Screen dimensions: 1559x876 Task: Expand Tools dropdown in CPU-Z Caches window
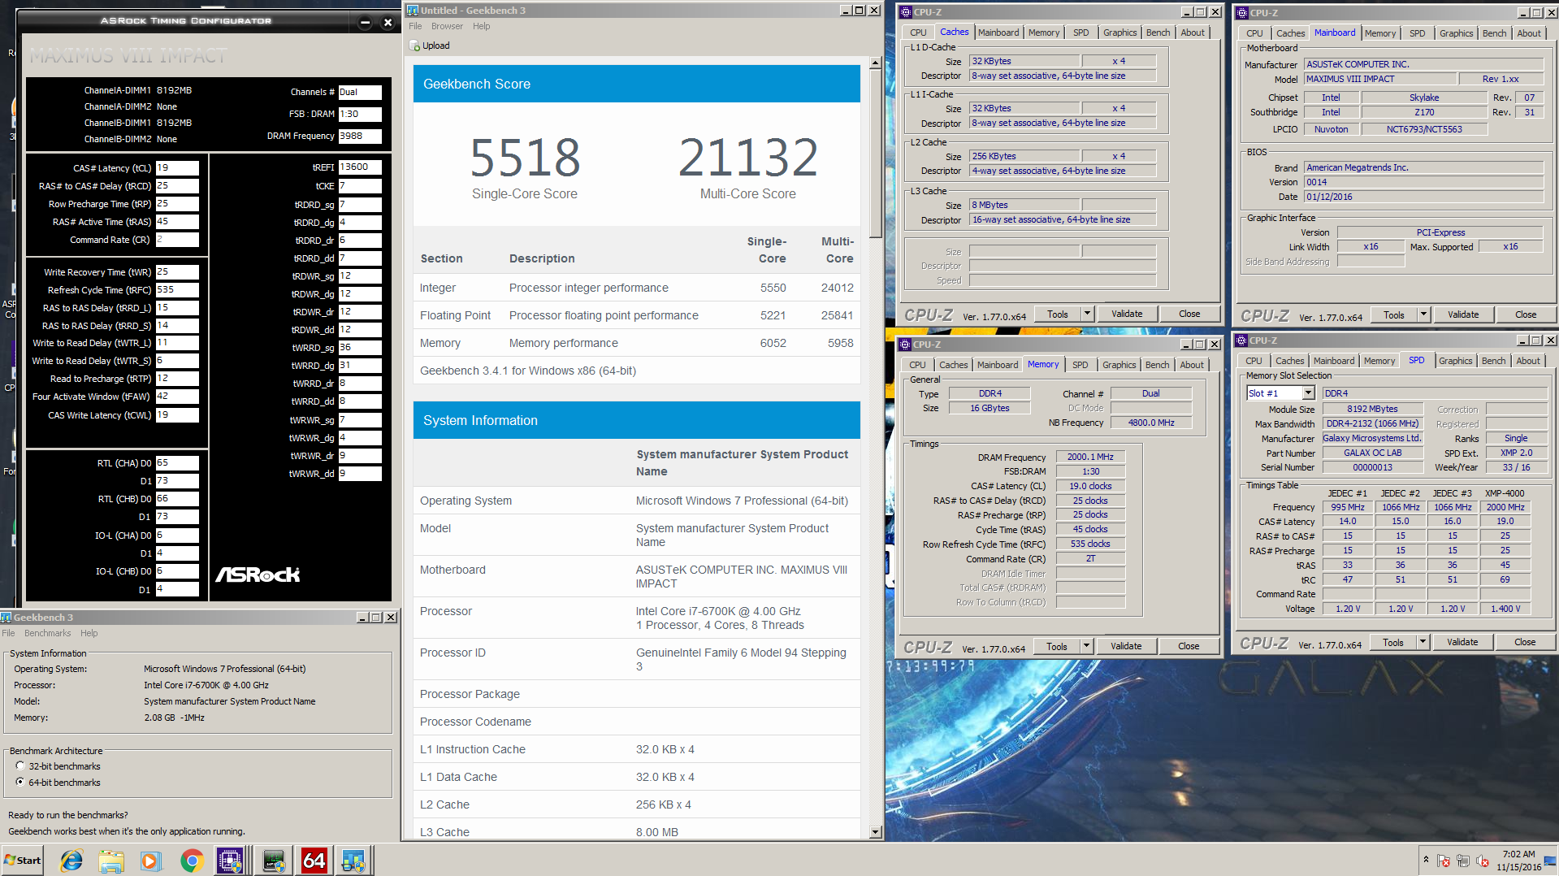[1086, 314]
